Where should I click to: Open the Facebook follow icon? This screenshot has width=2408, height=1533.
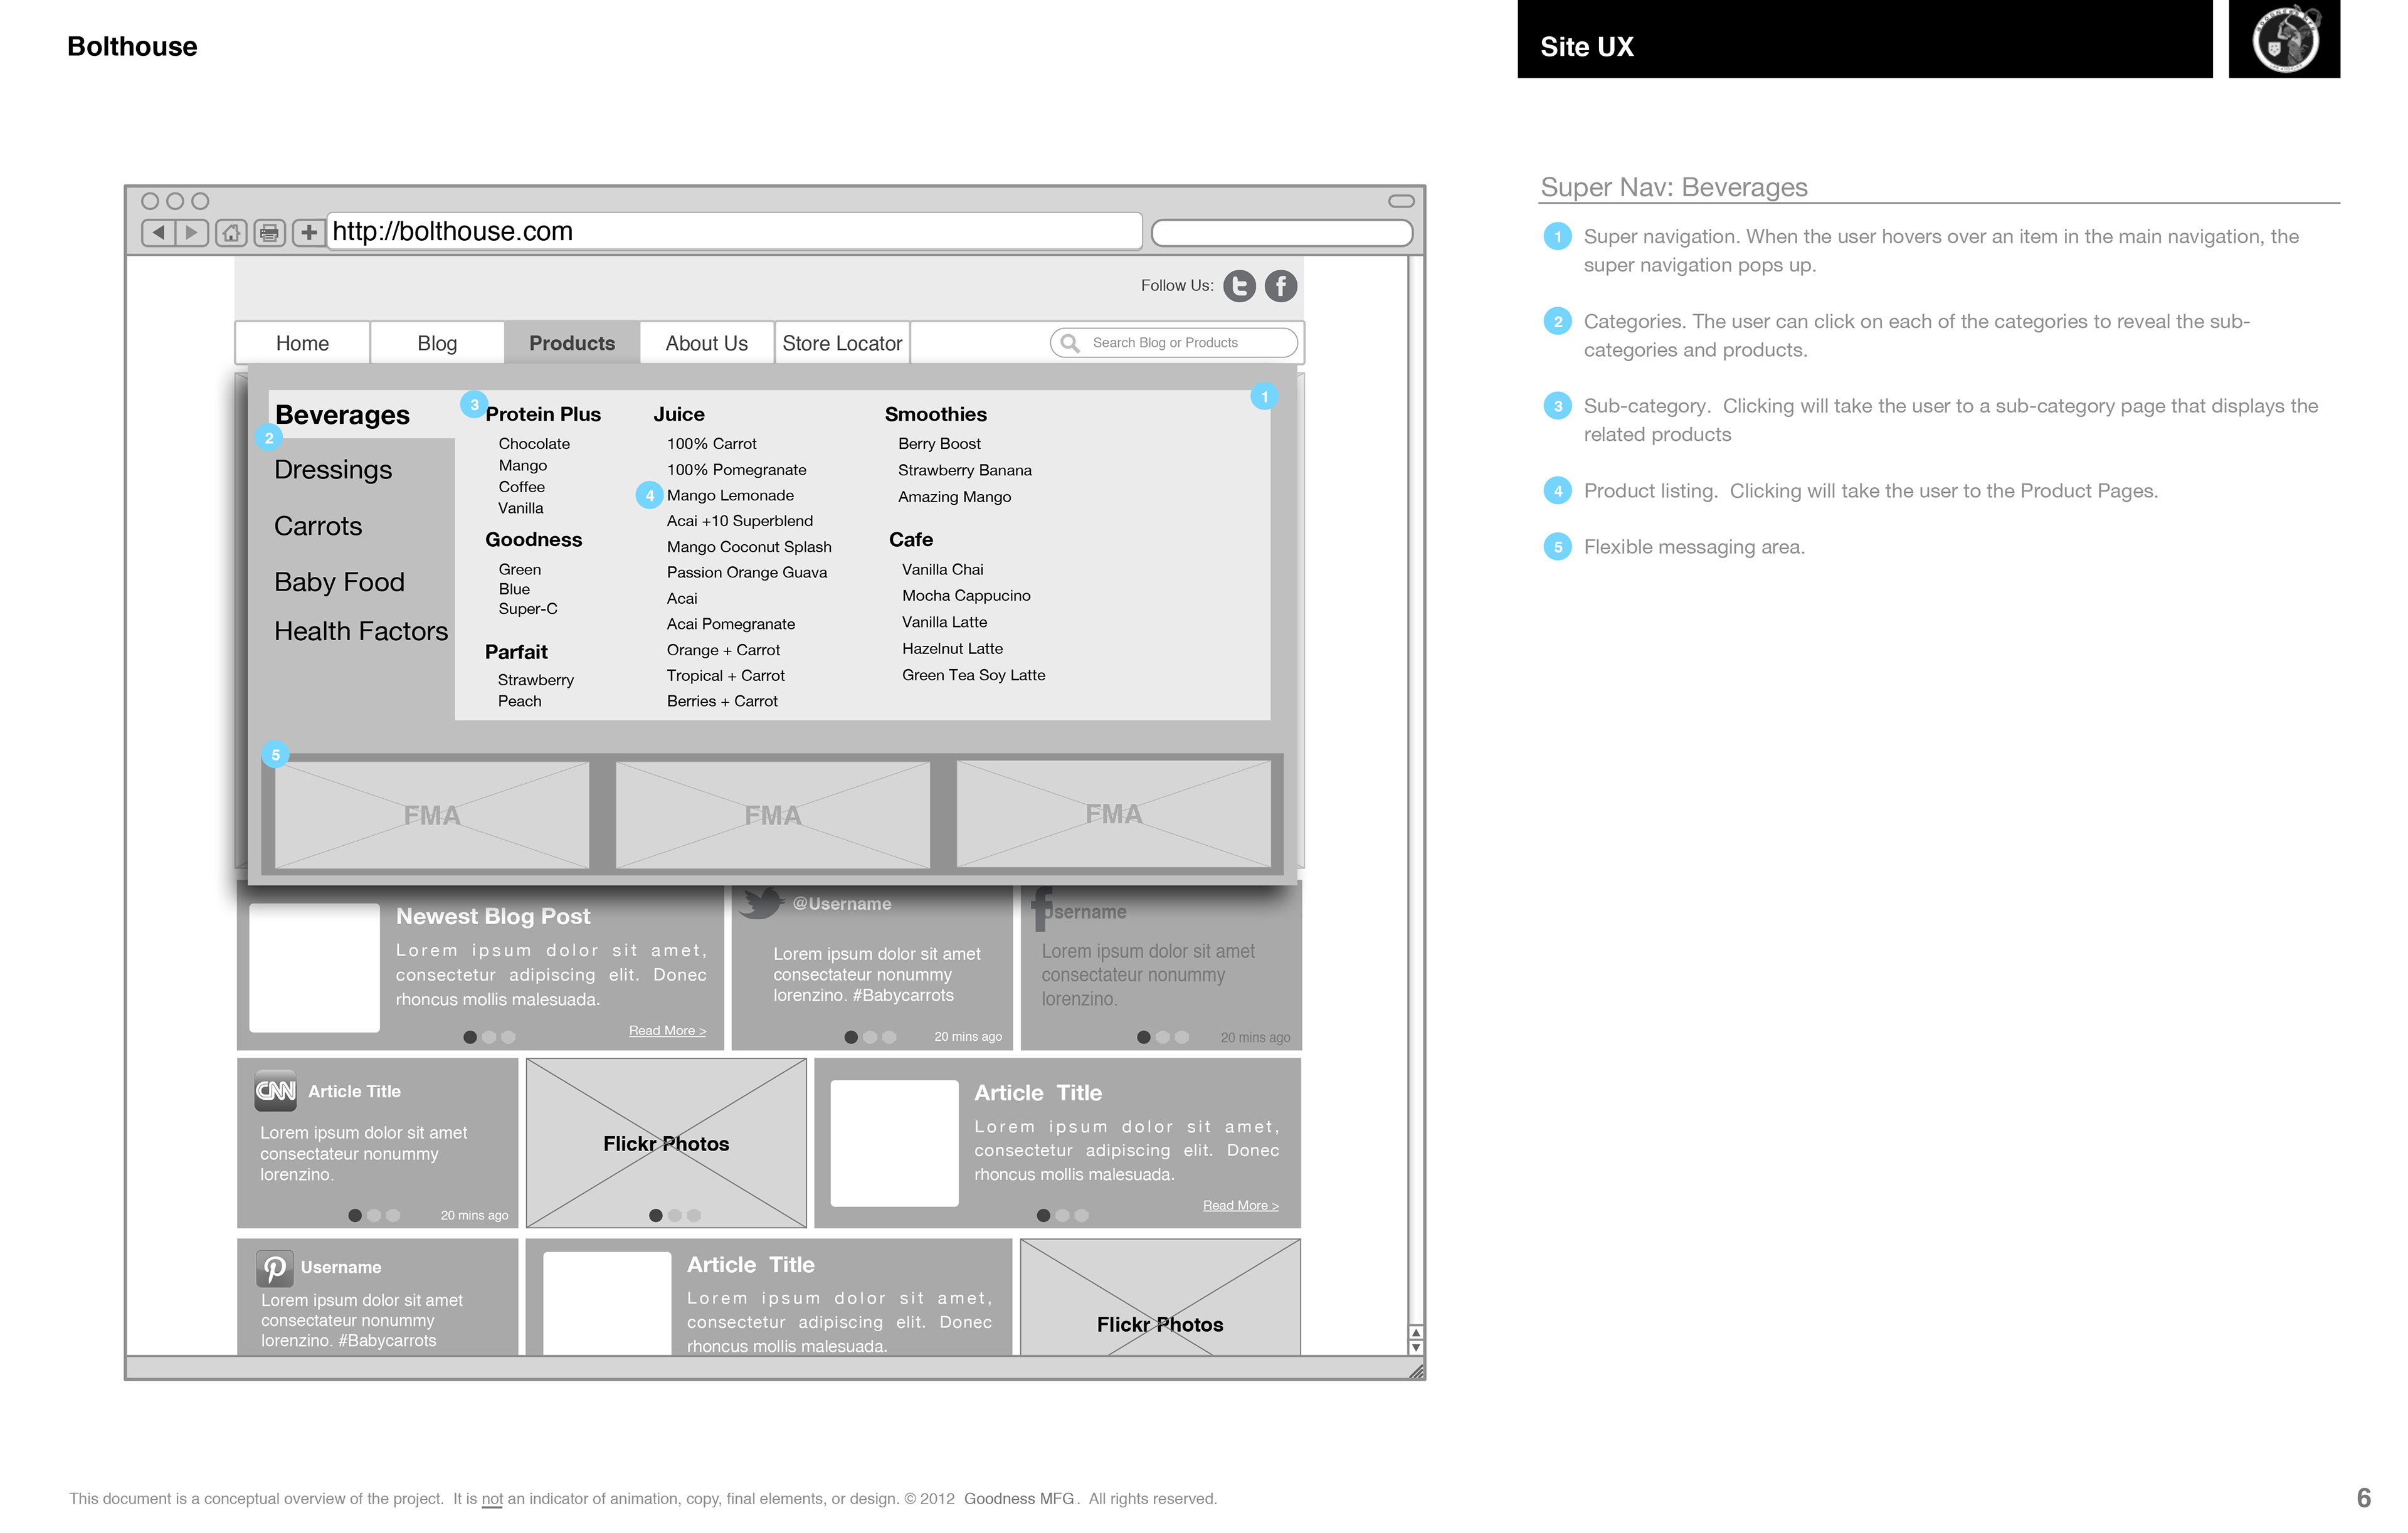(1280, 286)
